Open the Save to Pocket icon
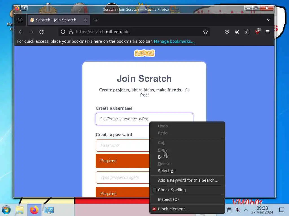The height and width of the screenshot is (216, 289). (227, 32)
